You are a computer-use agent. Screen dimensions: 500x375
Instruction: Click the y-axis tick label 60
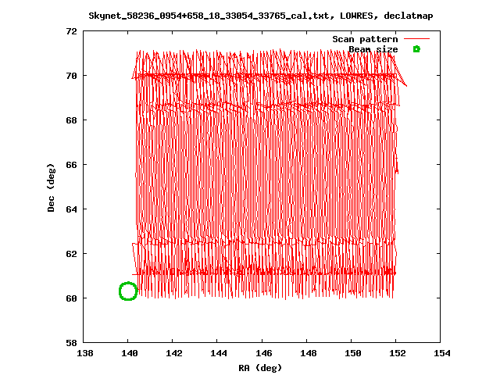click(x=71, y=298)
